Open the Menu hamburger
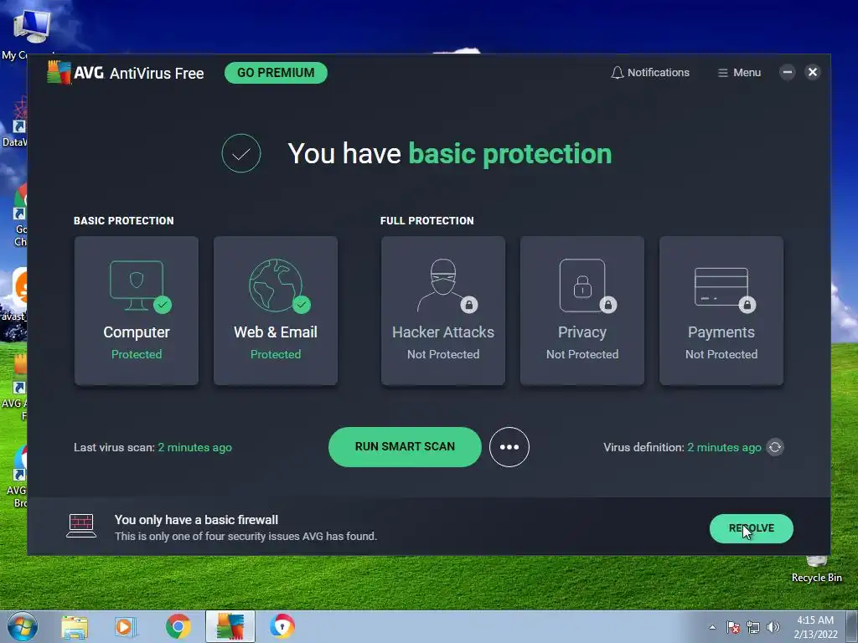 click(x=739, y=73)
